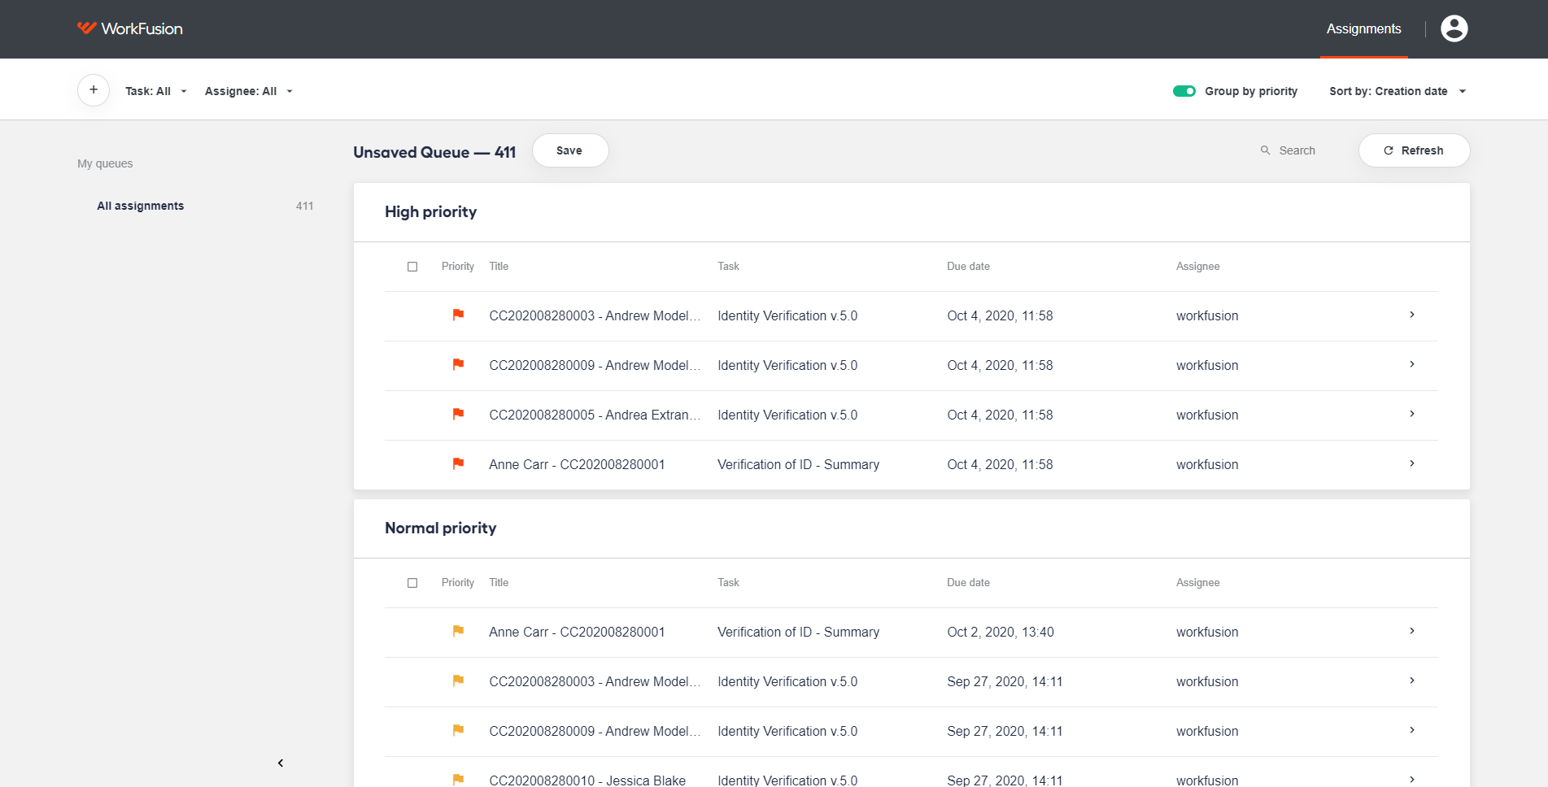Open the CC202008280005 - Andrea Extran title
Viewport: 1548px width, 787px height.
click(x=595, y=415)
